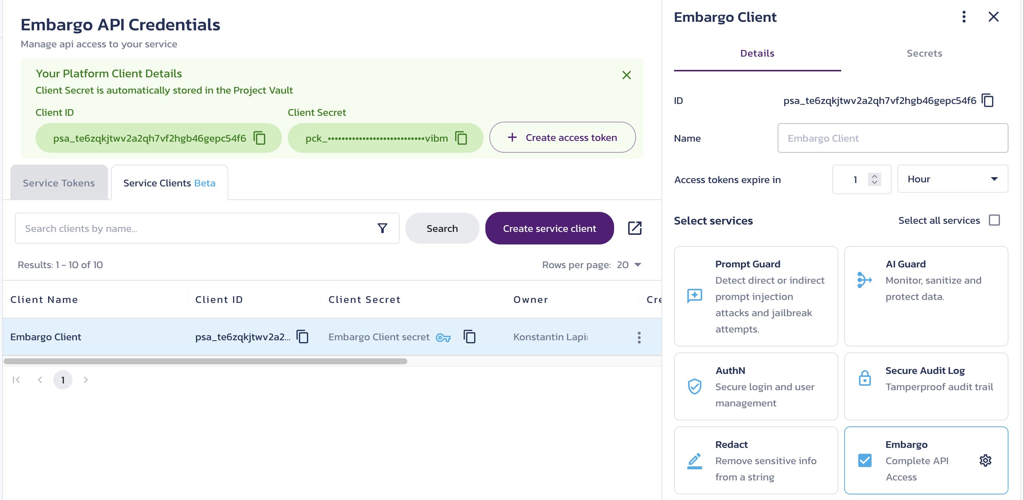This screenshot has width=1024, height=500.
Task: Click the Search button
Action: (x=442, y=228)
